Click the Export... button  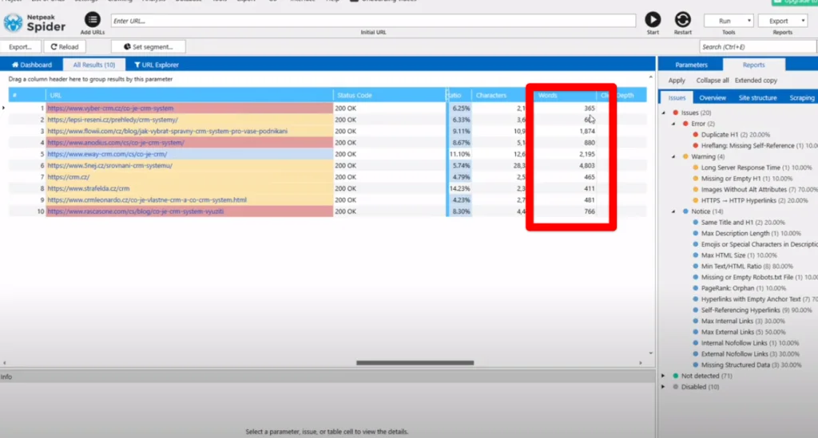pos(20,47)
